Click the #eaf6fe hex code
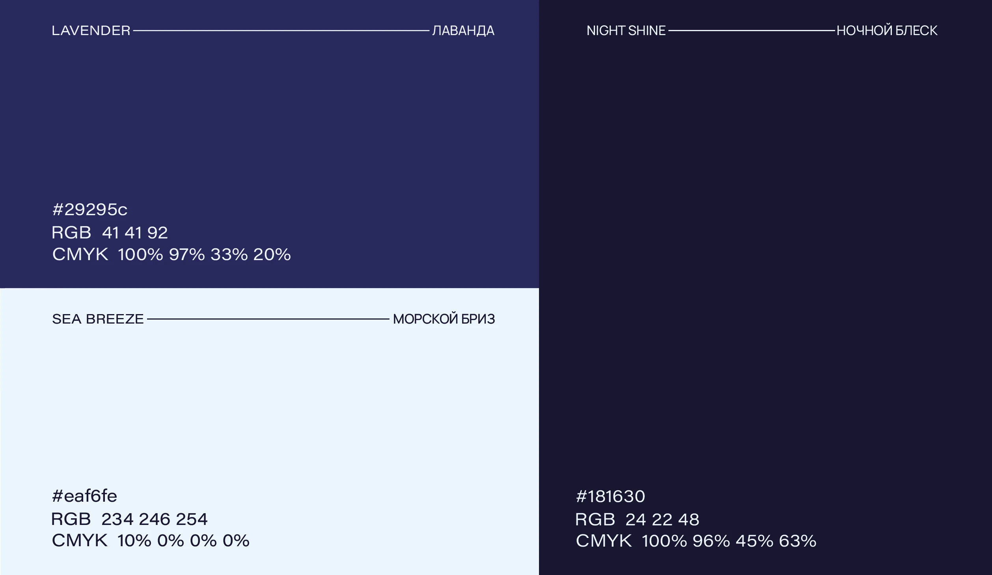Image resolution: width=992 pixels, height=575 pixels. [84, 496]
